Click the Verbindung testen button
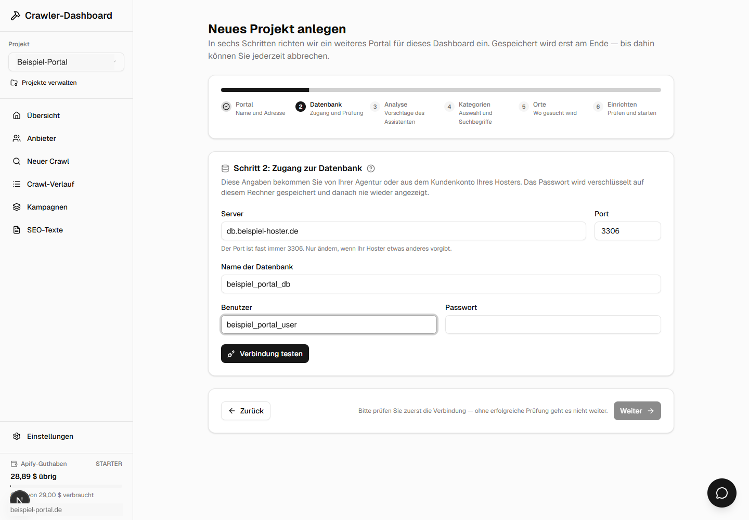Image resolution: width=749 pixels, height=520 pixels. pos(265,354)
